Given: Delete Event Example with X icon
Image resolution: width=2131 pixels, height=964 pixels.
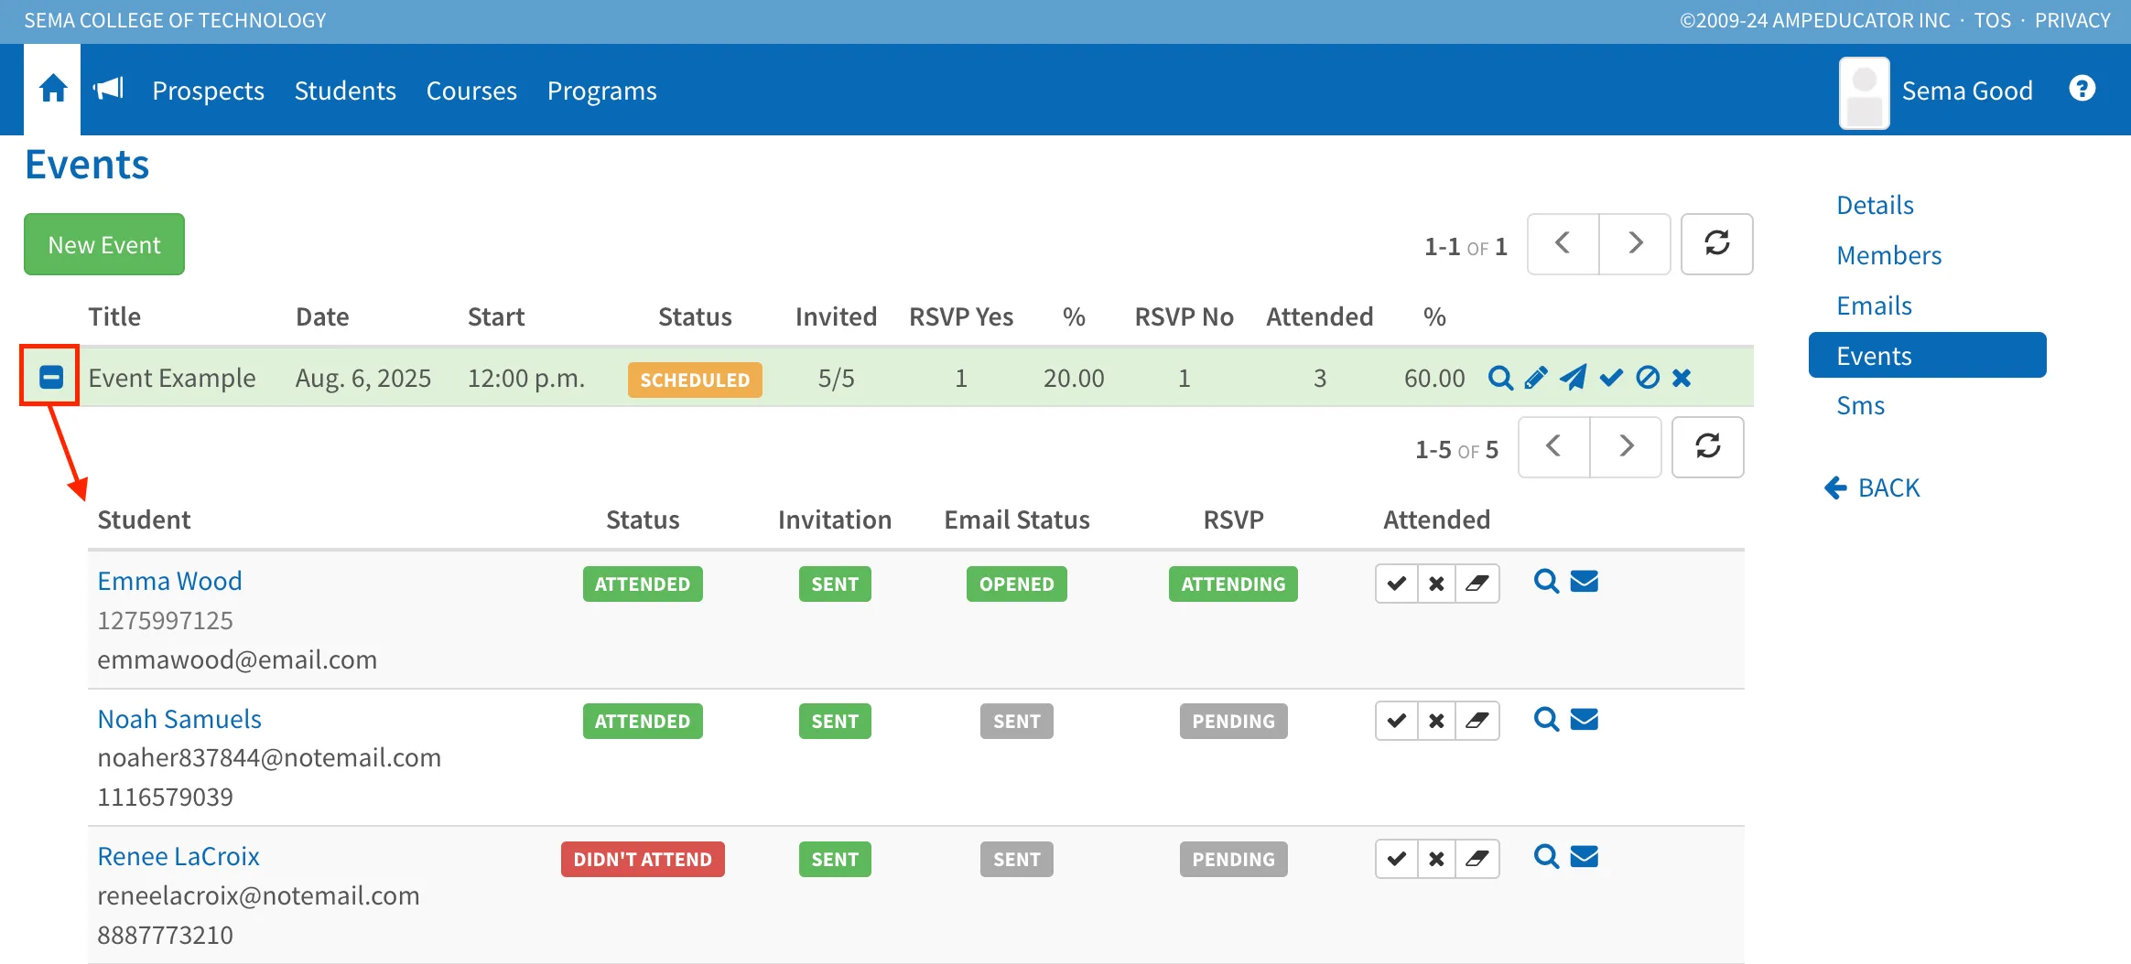Looking at the screenshot, I should pos(1682,378).
